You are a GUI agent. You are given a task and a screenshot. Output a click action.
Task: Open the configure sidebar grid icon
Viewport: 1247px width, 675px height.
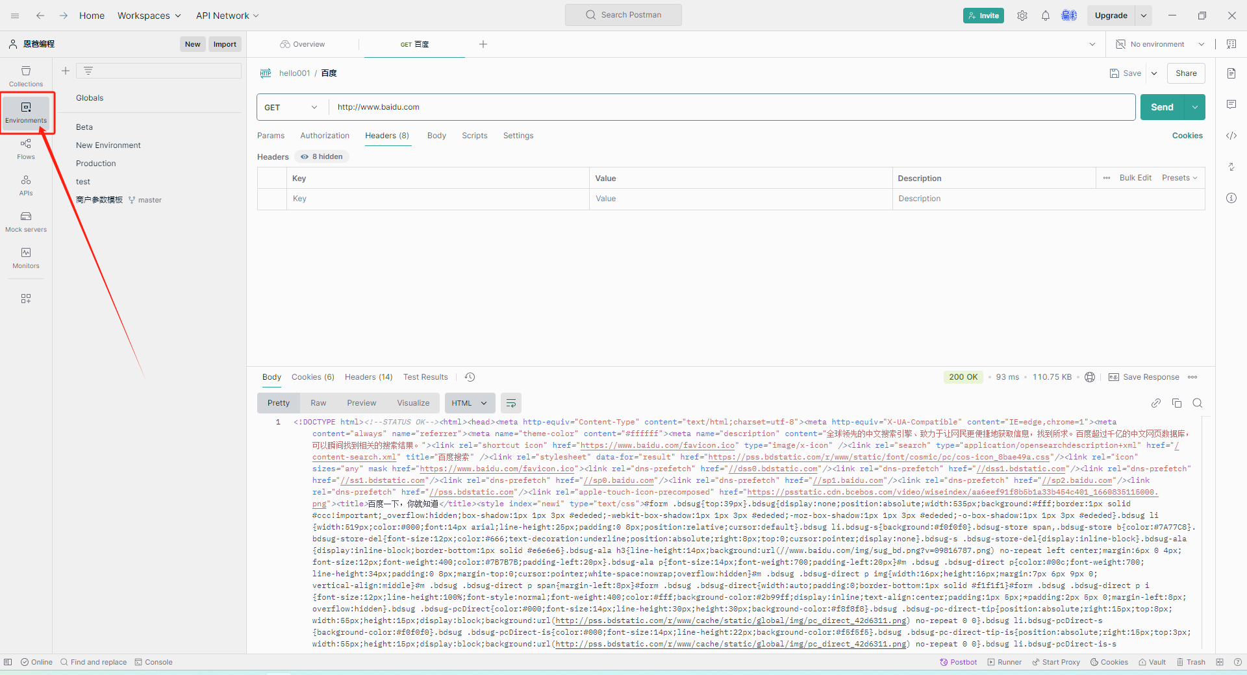click(26, 299)
